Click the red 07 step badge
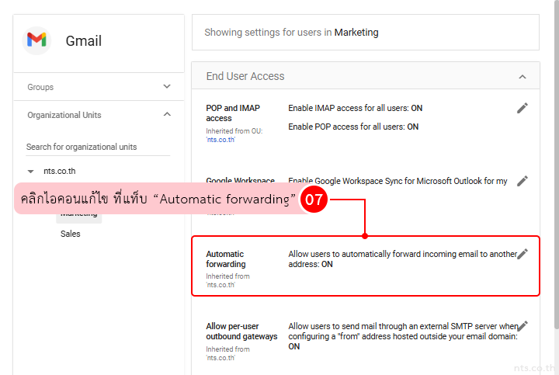This screenshot has width=559, height=375. (314, 200)
